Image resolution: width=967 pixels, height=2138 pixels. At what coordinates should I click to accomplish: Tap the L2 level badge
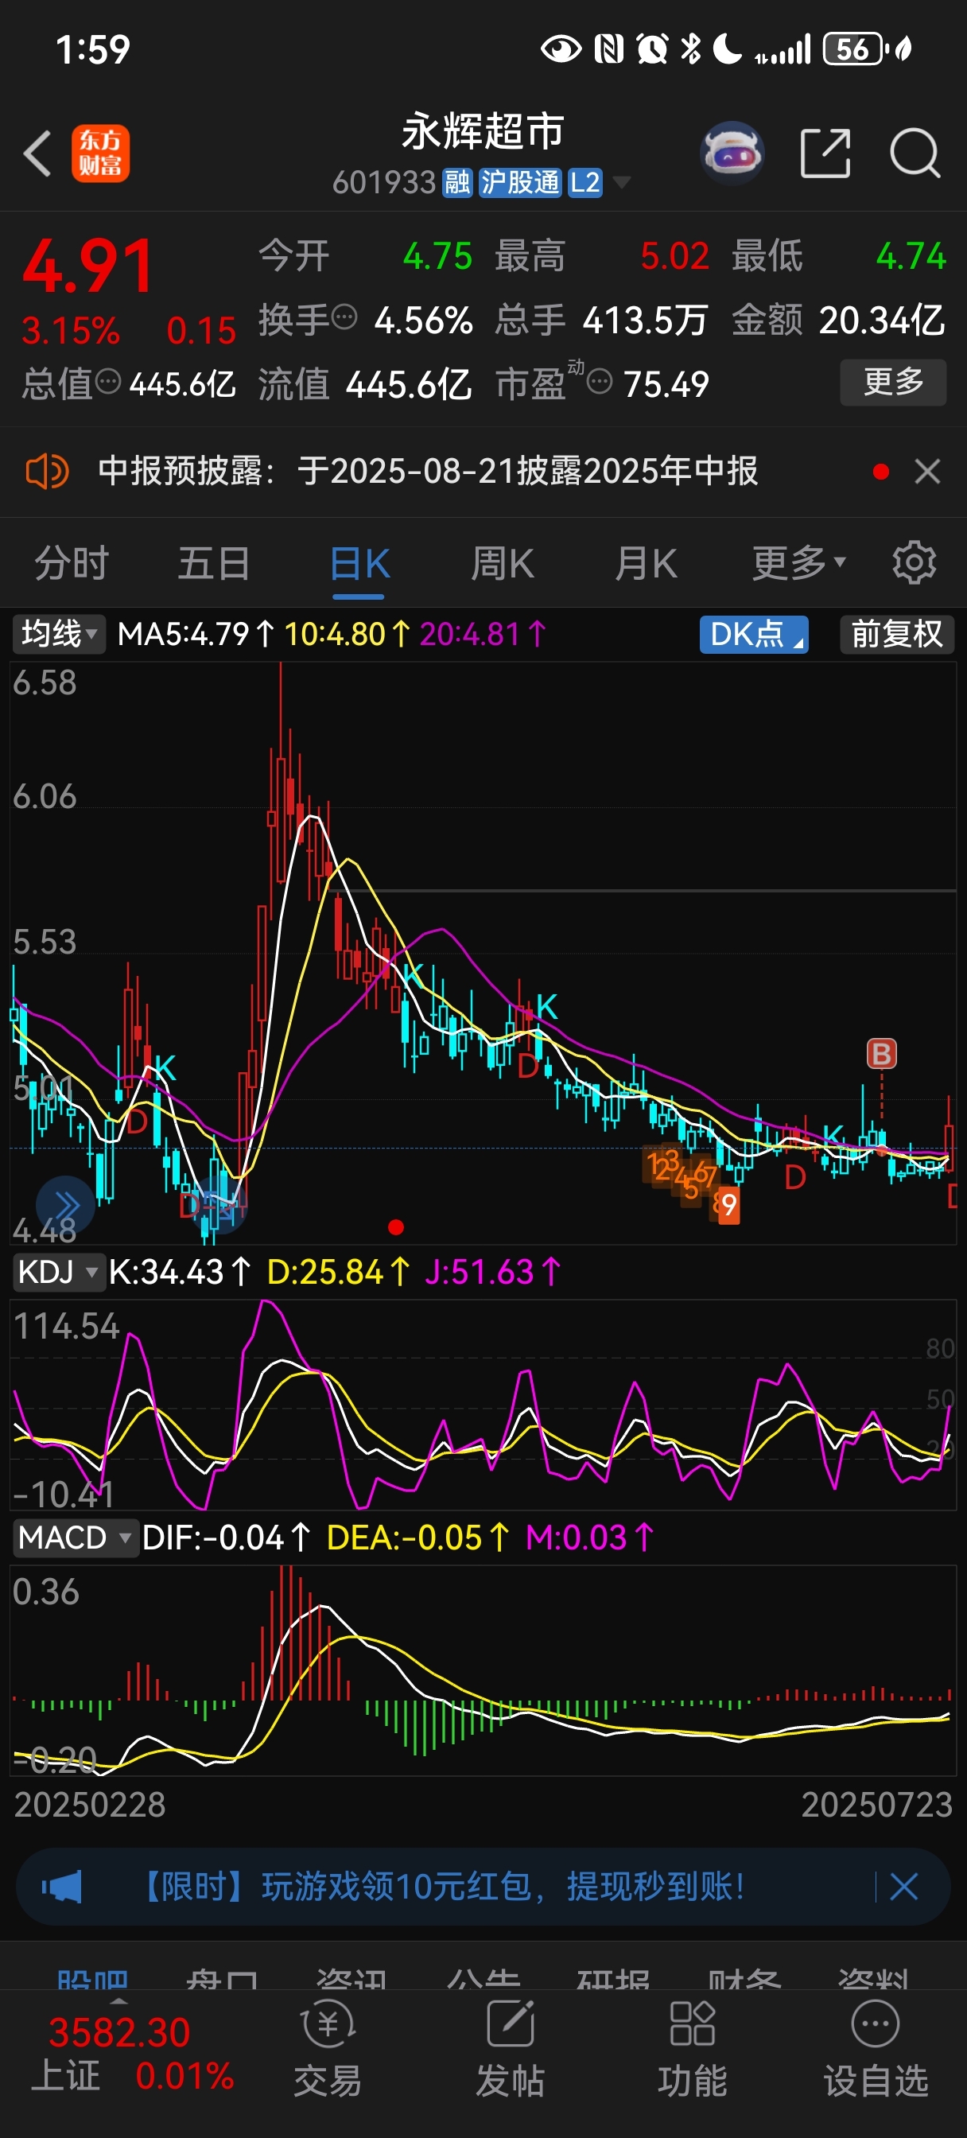coord(584,182)
